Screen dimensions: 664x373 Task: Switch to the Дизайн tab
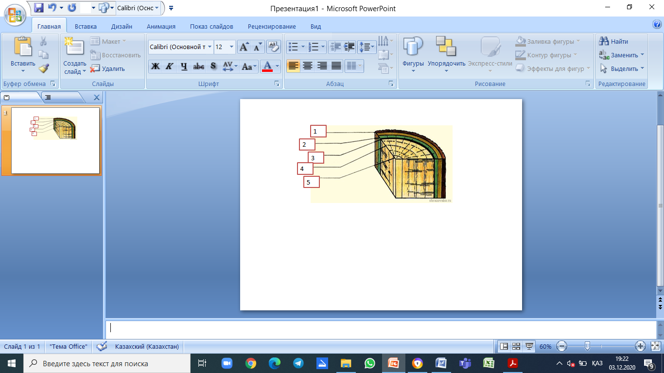122,27
